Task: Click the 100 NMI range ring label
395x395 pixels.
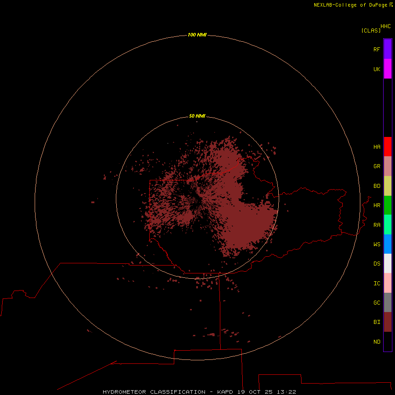Action: (197, 35)
